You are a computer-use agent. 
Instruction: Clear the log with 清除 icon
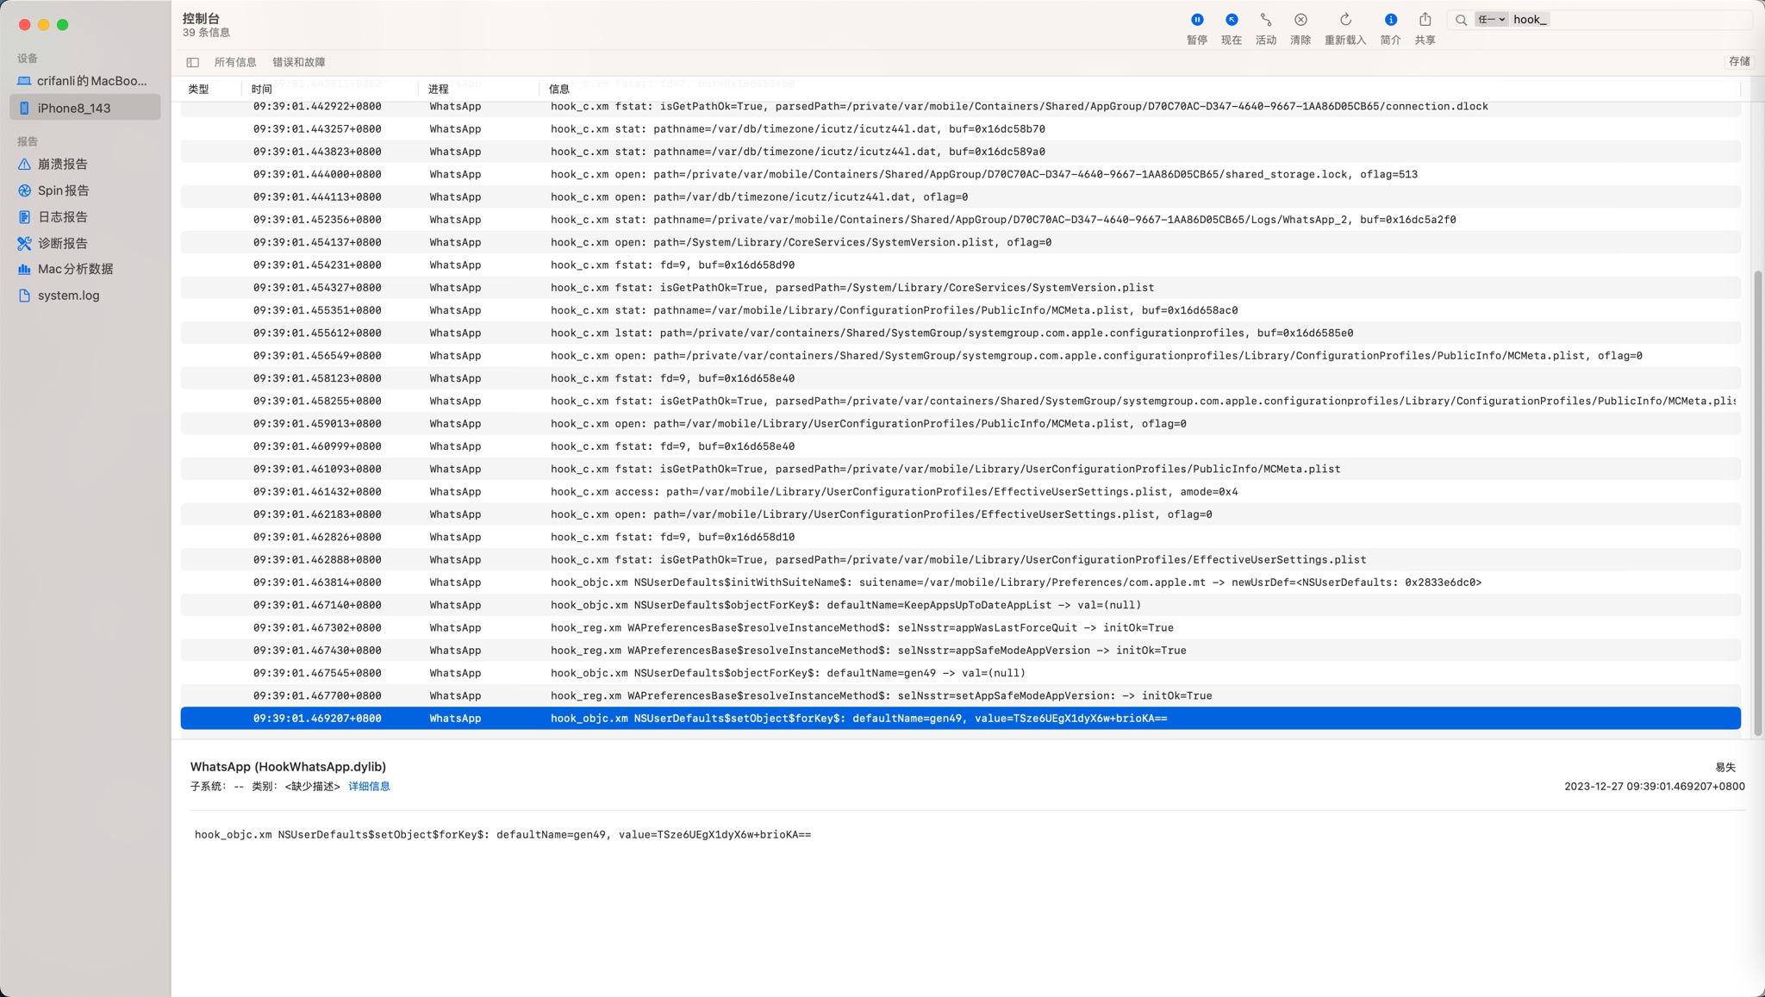[x=1300, y=20]
